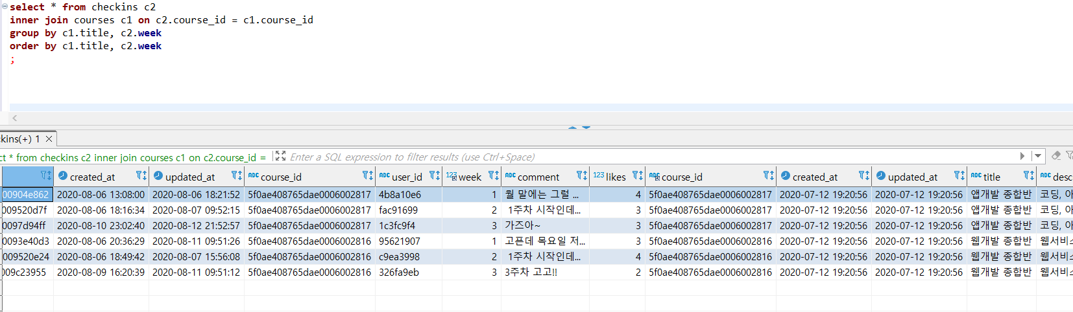Image resolution: width=1073 pixels, height=312 pixels.
Task: Apply filter criteria with the arrow button
Action: (1022, 156)
